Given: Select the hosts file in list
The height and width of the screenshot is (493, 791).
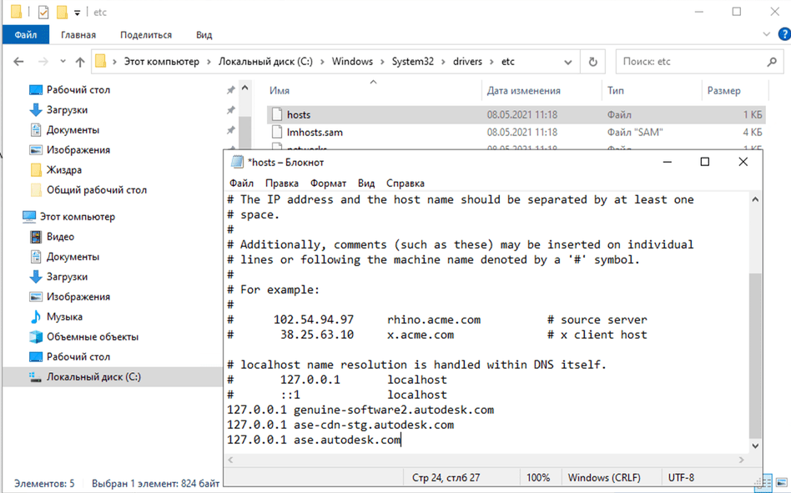Looking at the screenshot, I should pyautogui.click(x=516, y=115).
